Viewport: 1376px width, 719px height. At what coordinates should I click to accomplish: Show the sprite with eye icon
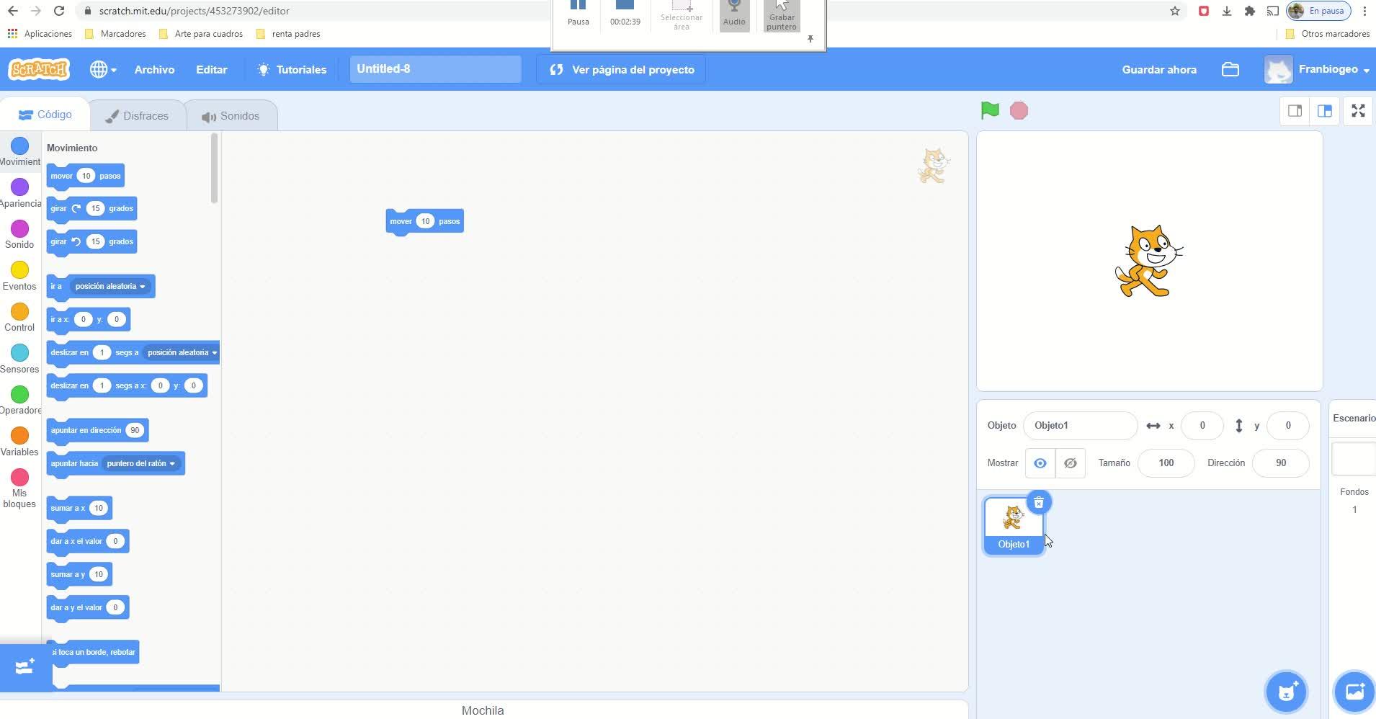click(x=1040, y=463)
